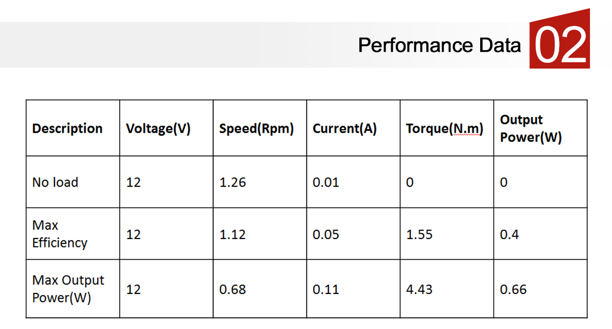Select the "Description" header cell
This screenshot has height=329, width=612.
tap(67, 129)
